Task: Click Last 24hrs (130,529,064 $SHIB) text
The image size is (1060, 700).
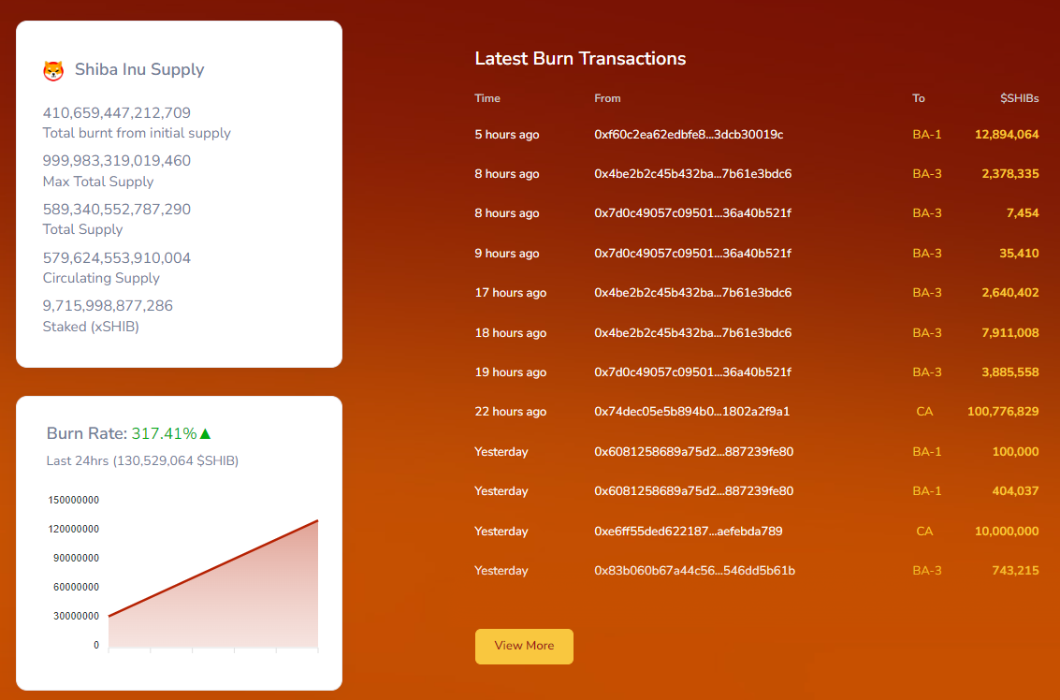Action: click(142, 460)
